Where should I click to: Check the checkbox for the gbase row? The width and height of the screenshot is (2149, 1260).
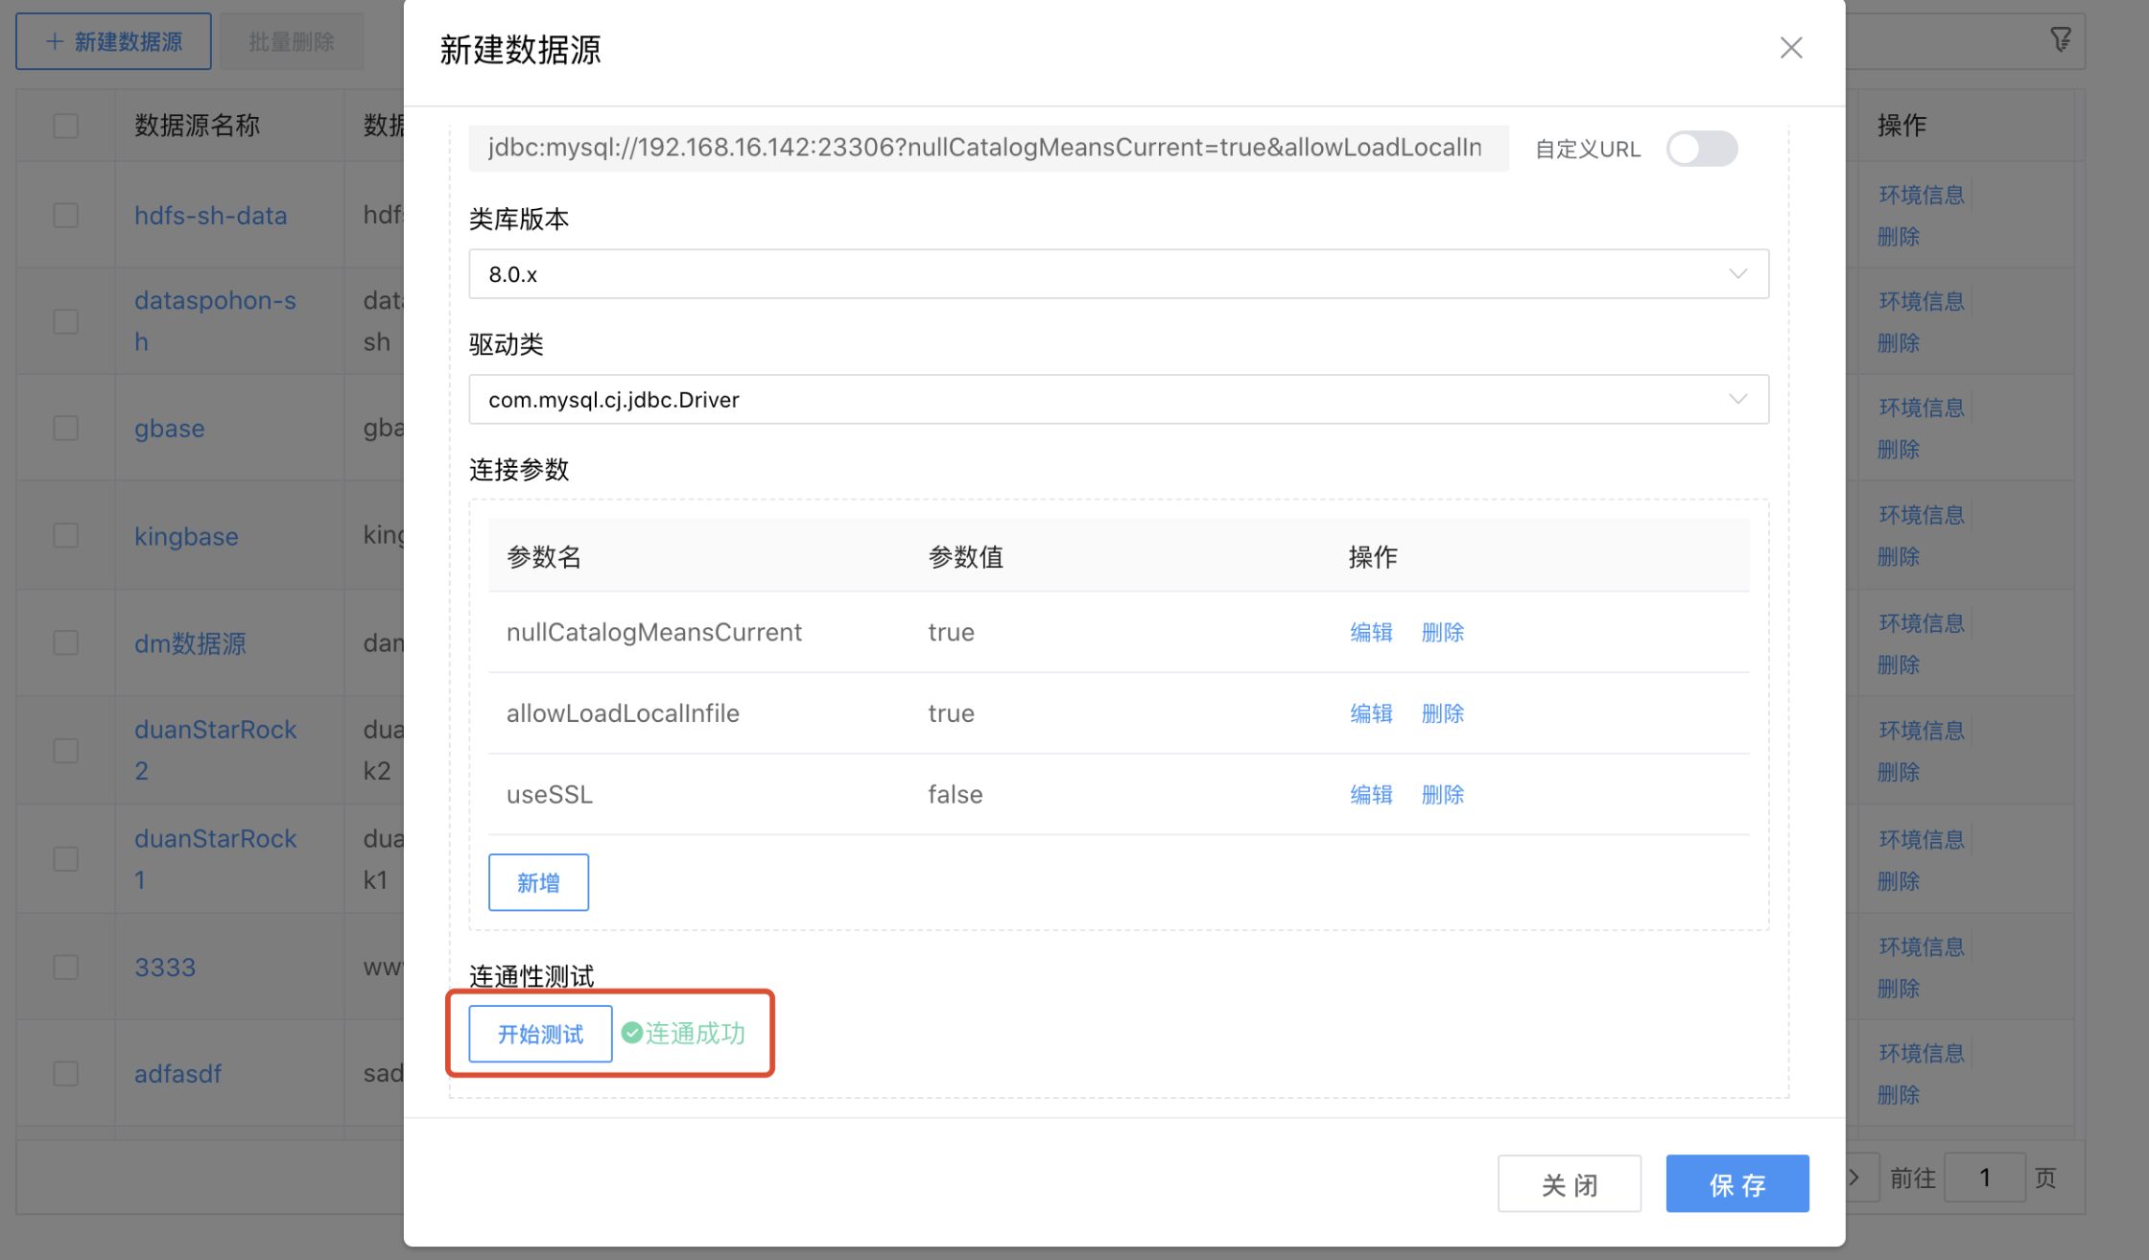64,428
